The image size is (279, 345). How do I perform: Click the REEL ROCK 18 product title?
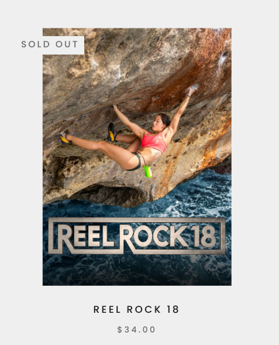[136, 310]
